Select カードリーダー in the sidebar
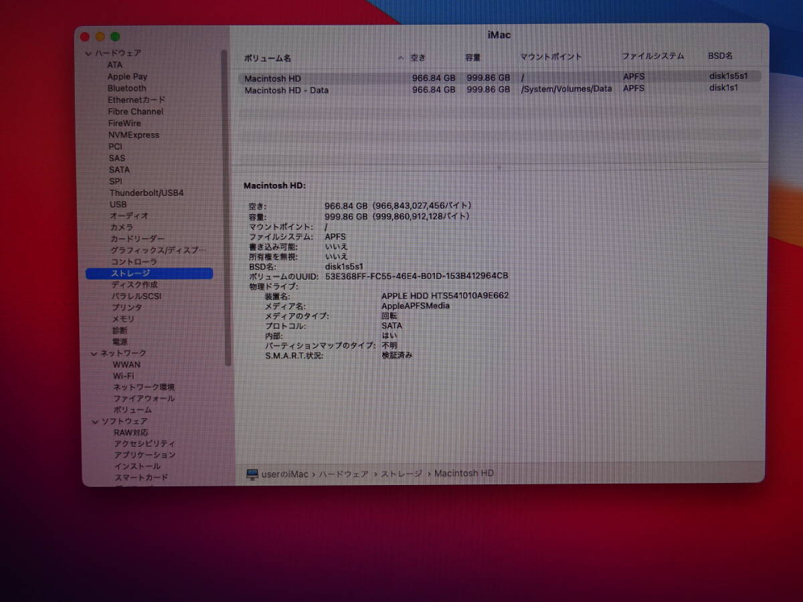This screenshot has width=803, height=602. (137, 238)
